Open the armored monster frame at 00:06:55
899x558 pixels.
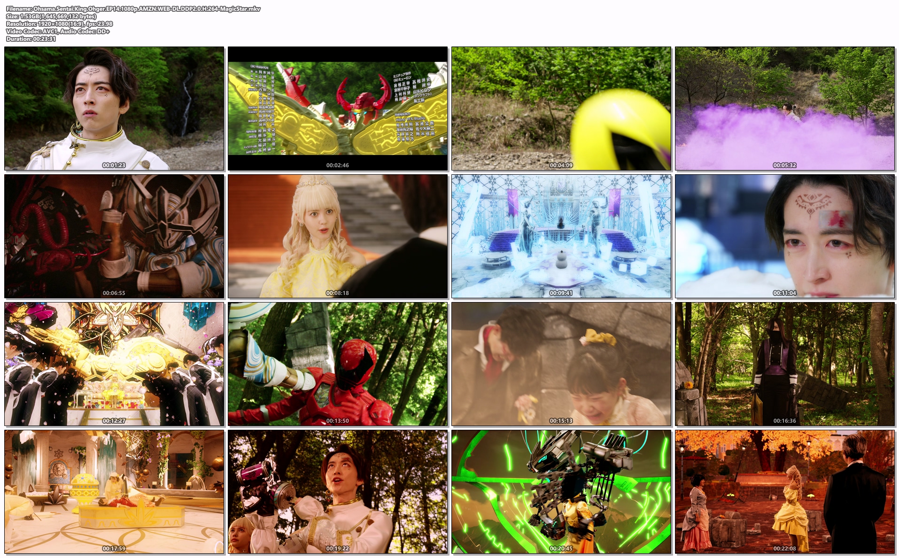tap(114, 236)
